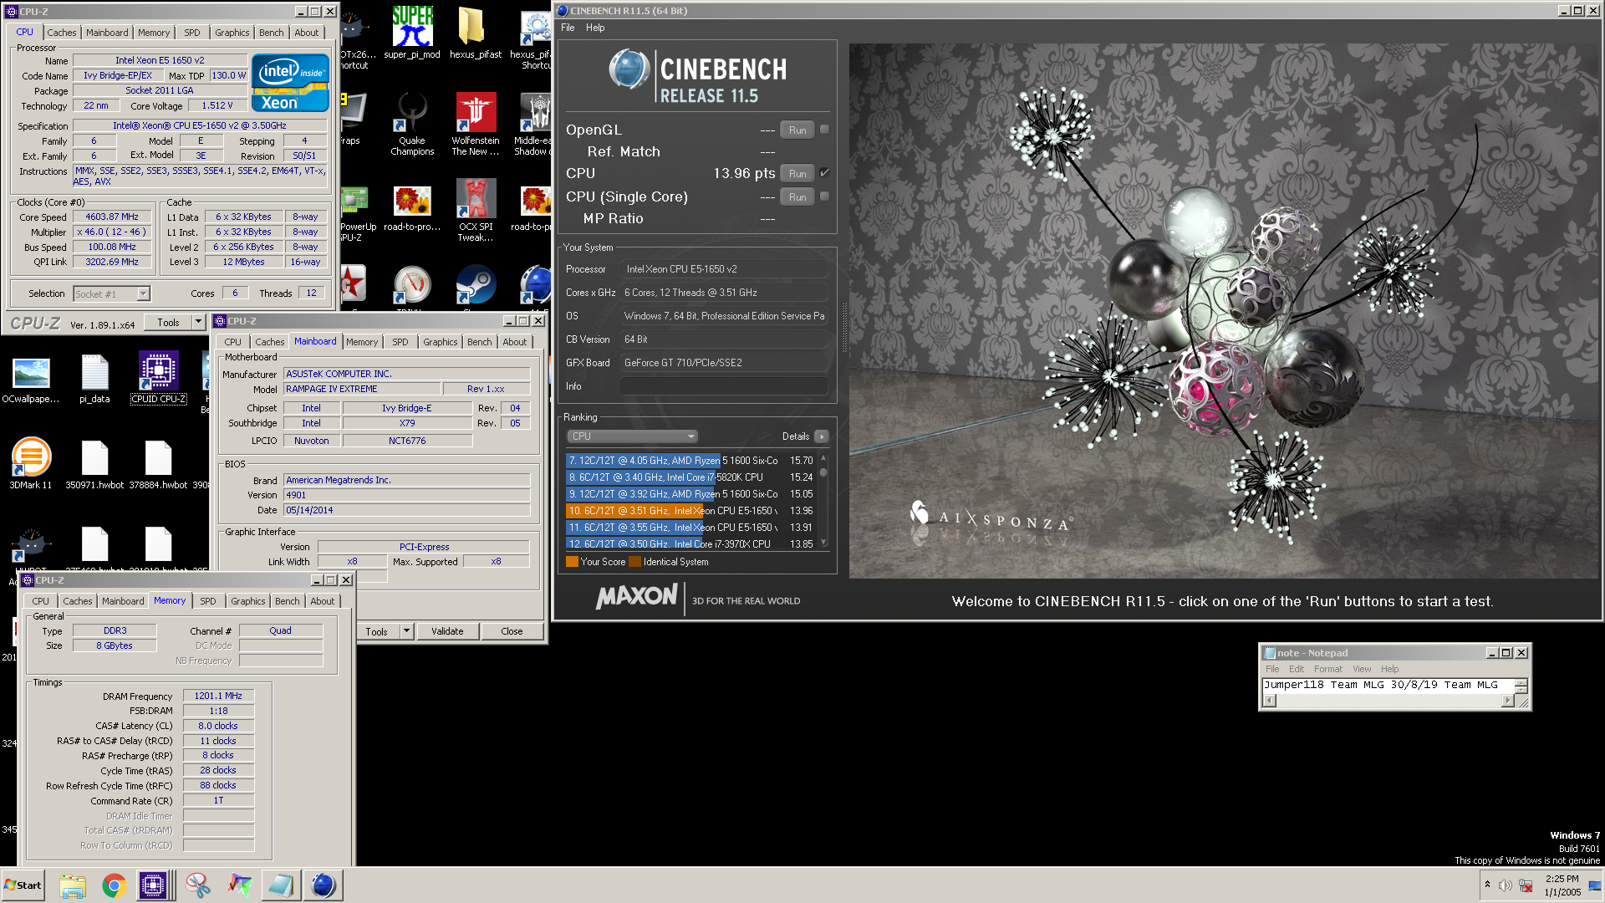
Task: Click Notepad horizontal scrollbar right arrow
Action: click(x=1507, y=701)
